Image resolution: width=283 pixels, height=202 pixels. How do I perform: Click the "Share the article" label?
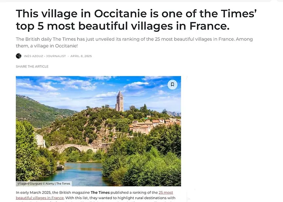pos(32,66)
